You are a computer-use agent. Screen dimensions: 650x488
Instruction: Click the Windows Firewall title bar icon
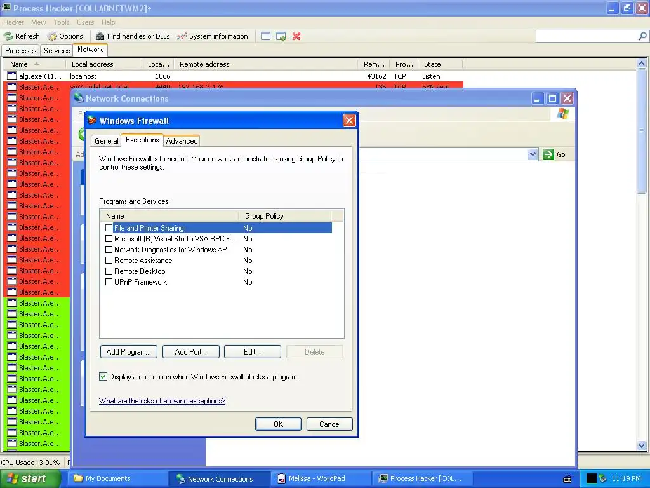(92, 121)
